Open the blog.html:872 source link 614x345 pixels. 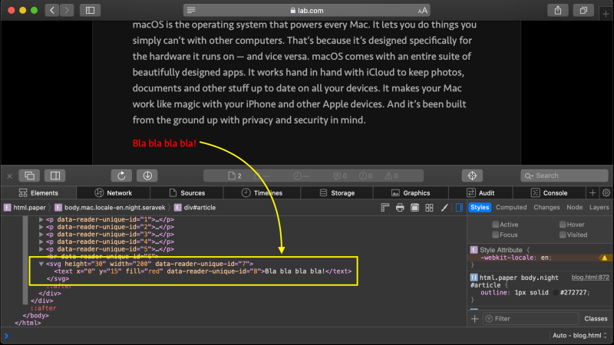point(590,278)
